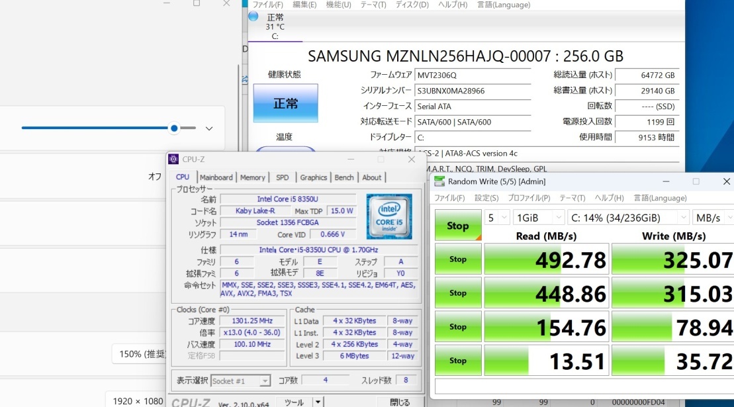This screenshot has width=734, height=407.
Task: Click the 492.78 read result cell
Action: (546, 259)
